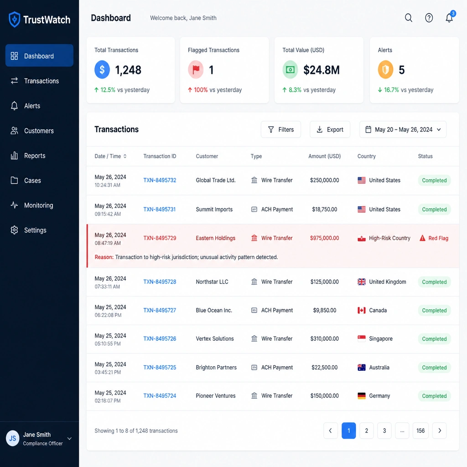
Task: Click the TrustWatch shield logo
Action: (14, 19)
